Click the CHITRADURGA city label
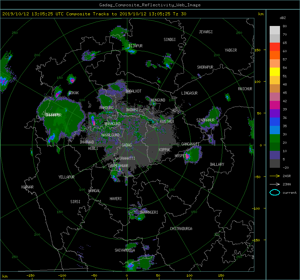Image resolution: width=300 pixels, height=280 pixels. (x=181, y=229)
